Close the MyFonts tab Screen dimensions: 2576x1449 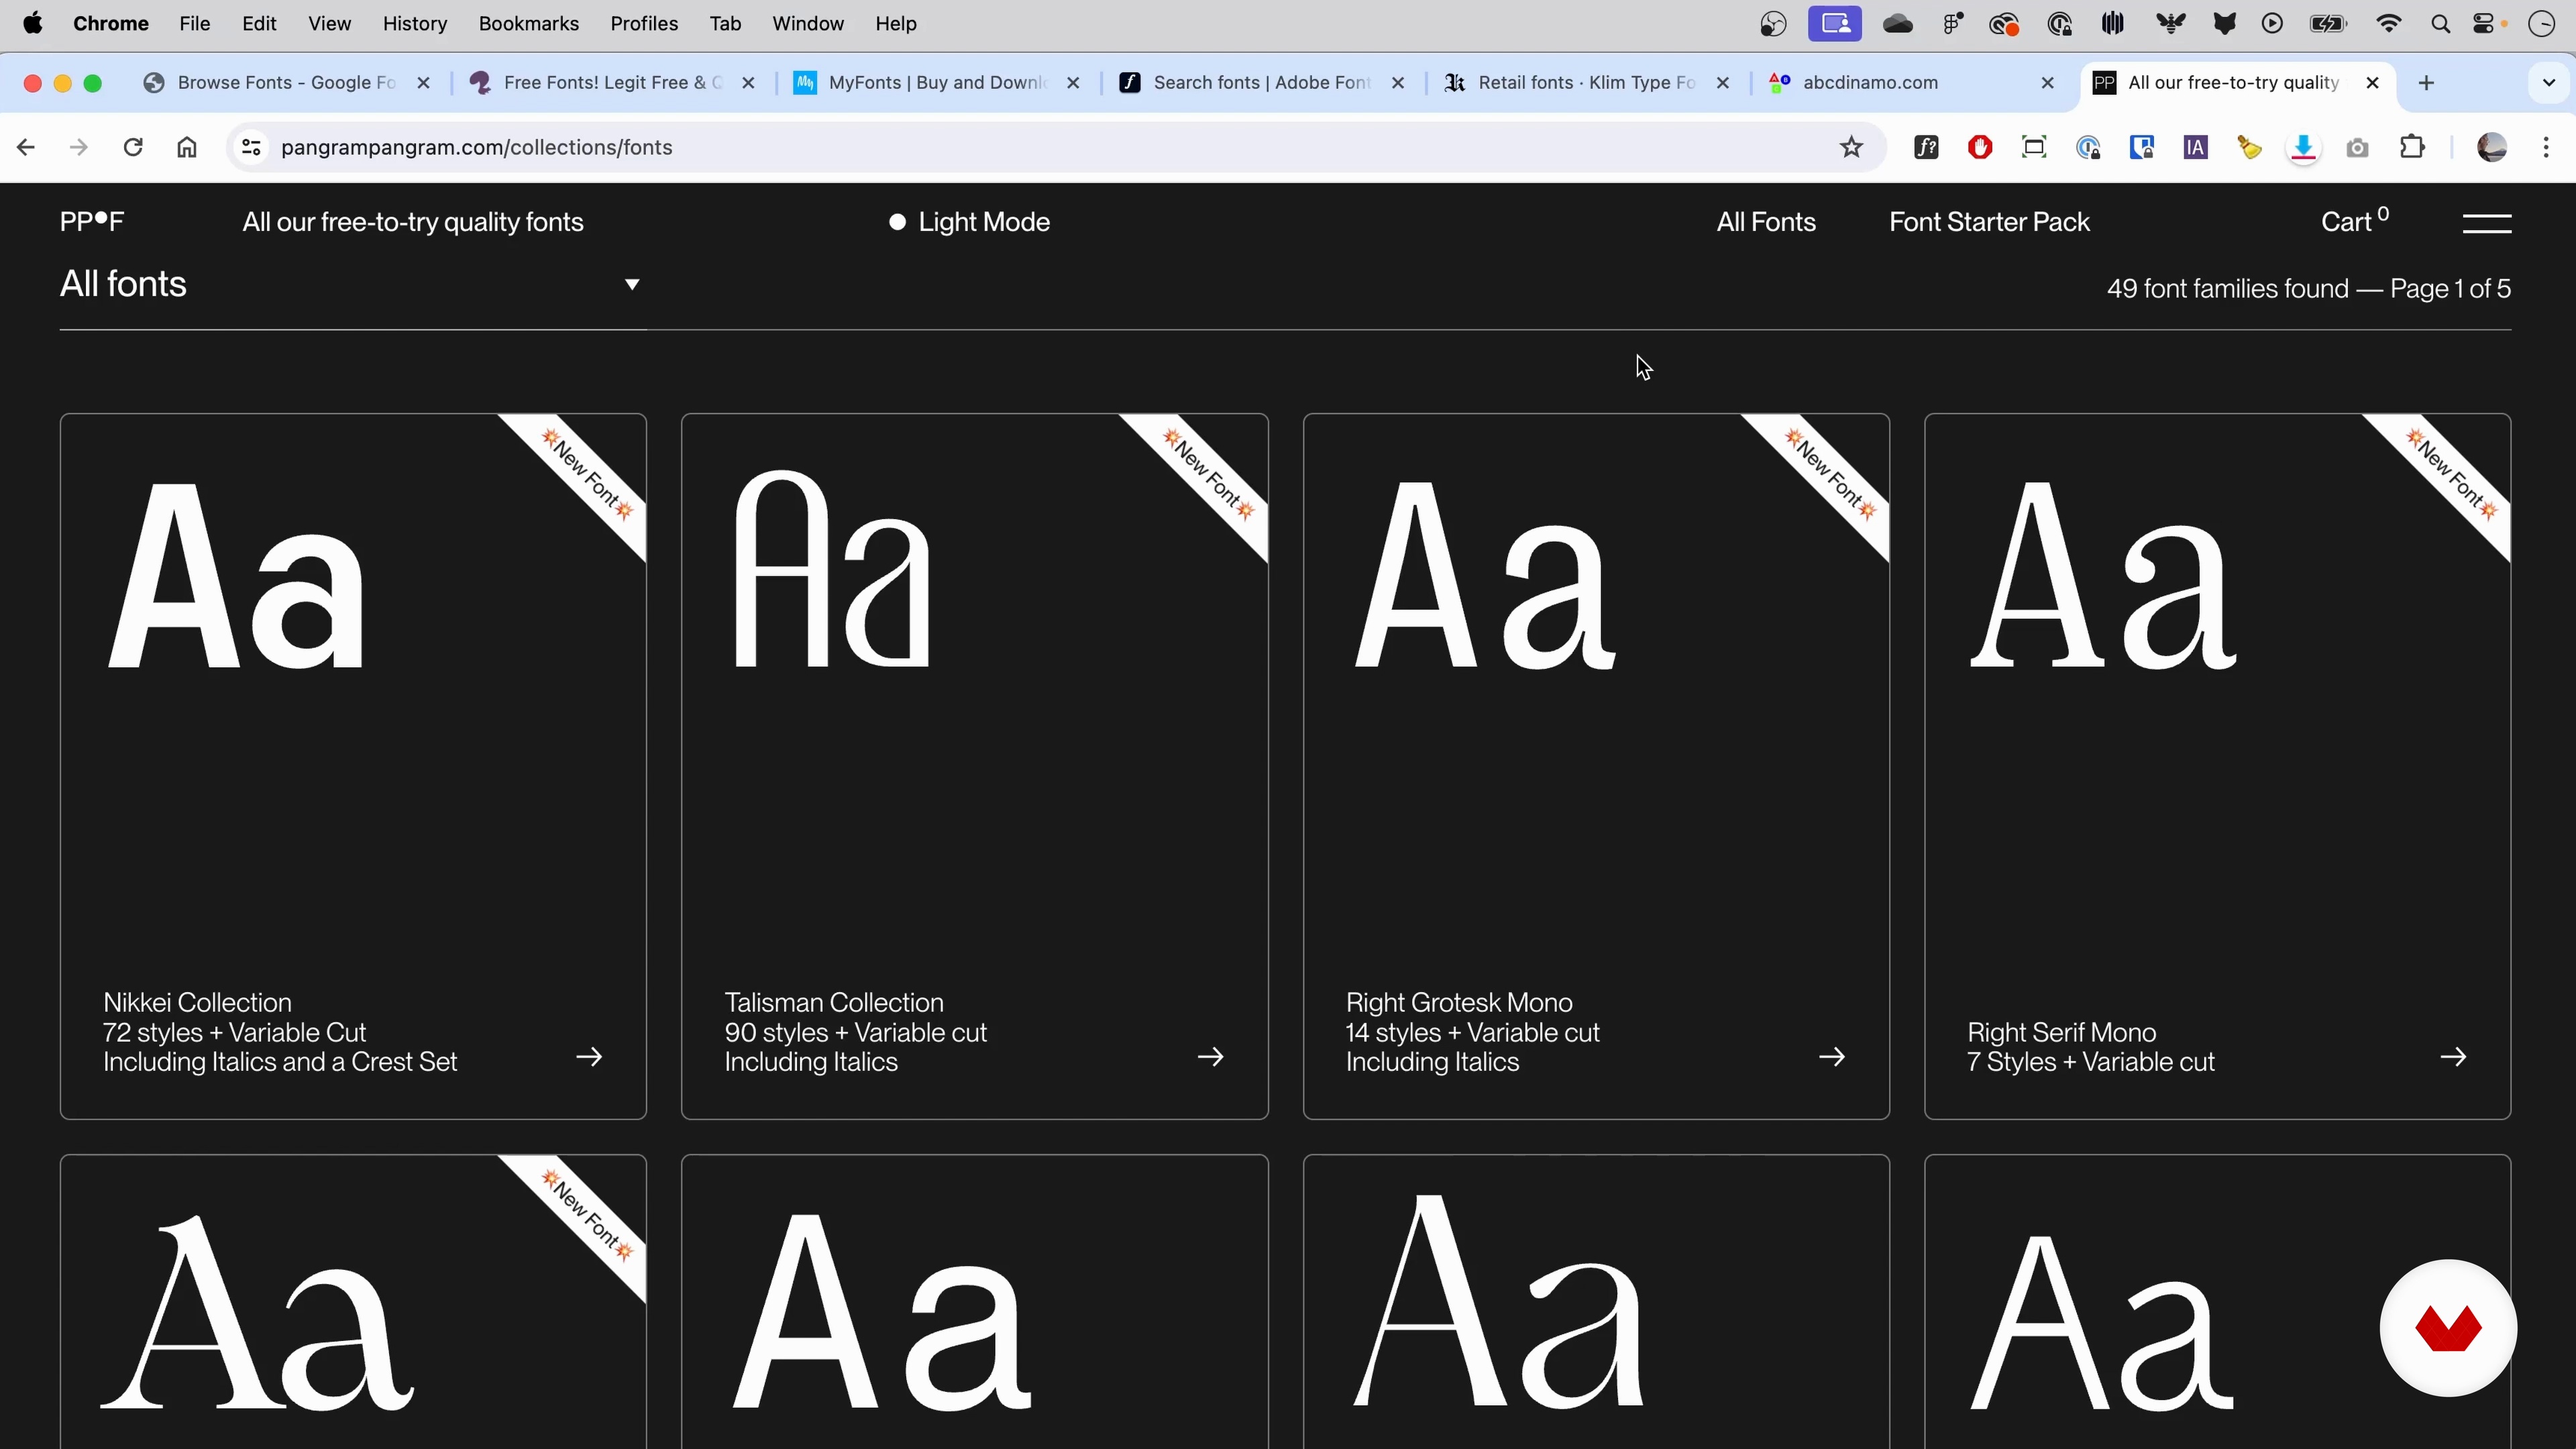pyautogui.click(x=1073, y=83)
